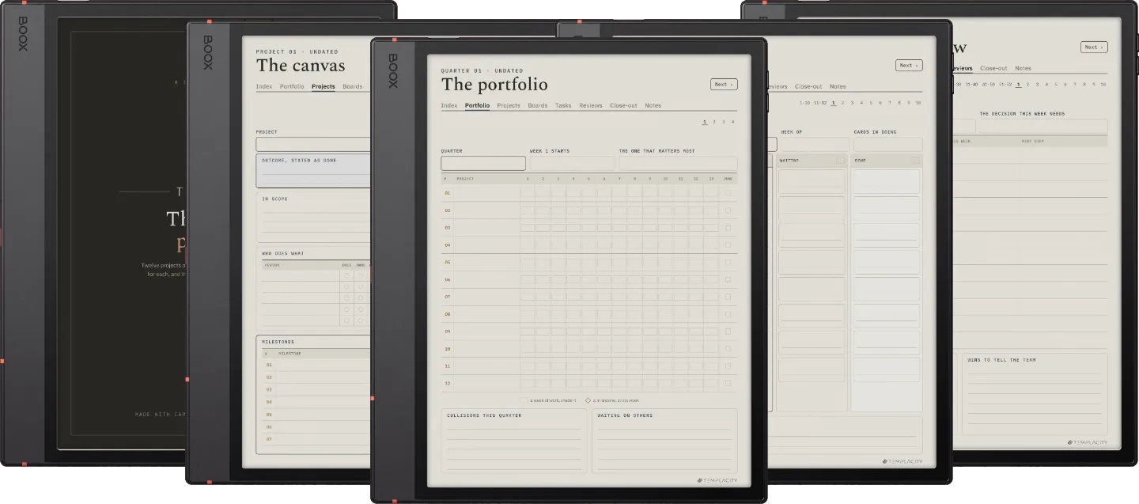Click the Outcome, Stated As Done box
Screen dimensions: 1139x504
[313, 171]
